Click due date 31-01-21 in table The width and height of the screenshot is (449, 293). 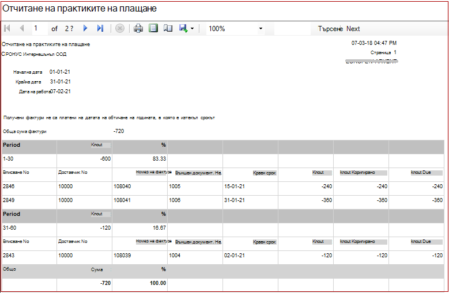coord(234,200)
